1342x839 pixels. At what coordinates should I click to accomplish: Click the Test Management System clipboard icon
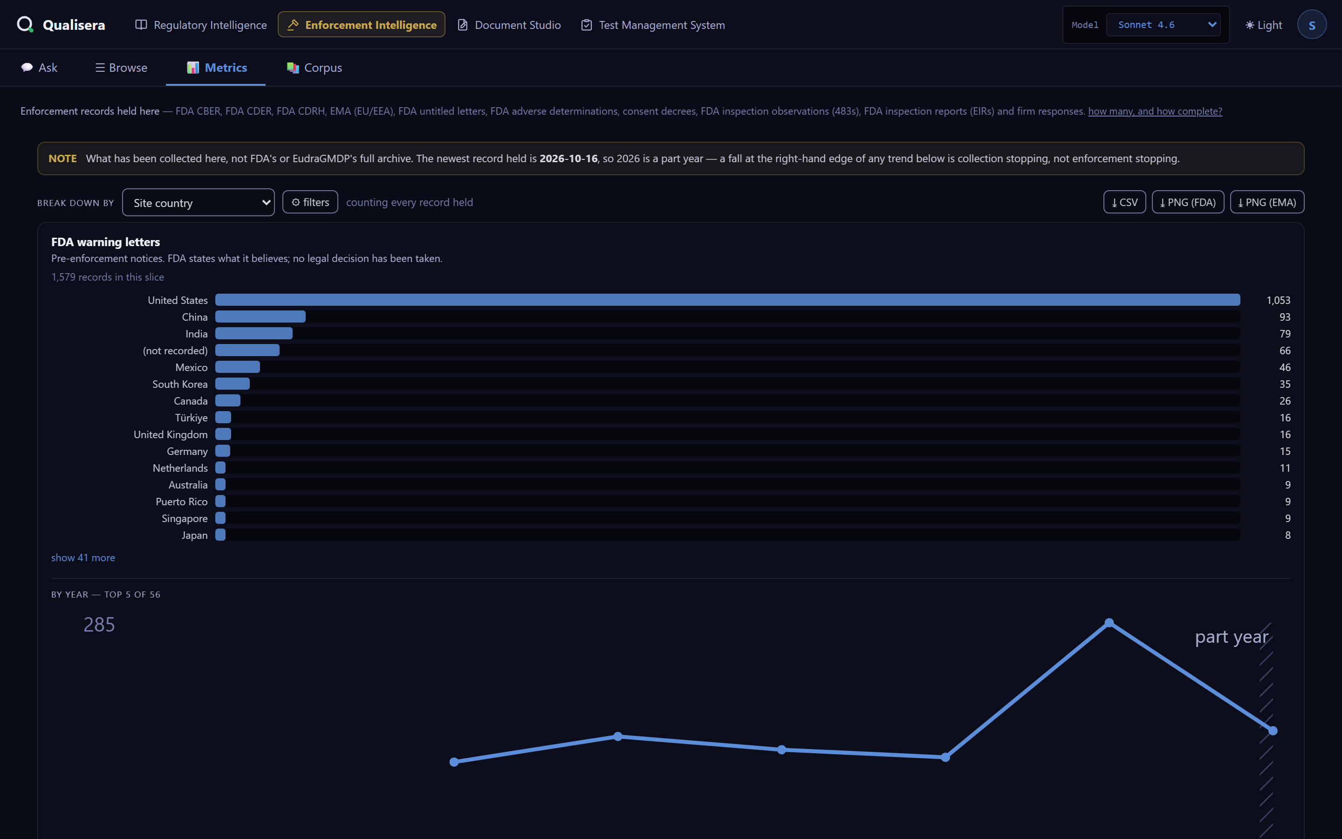(x=586, y=25)
